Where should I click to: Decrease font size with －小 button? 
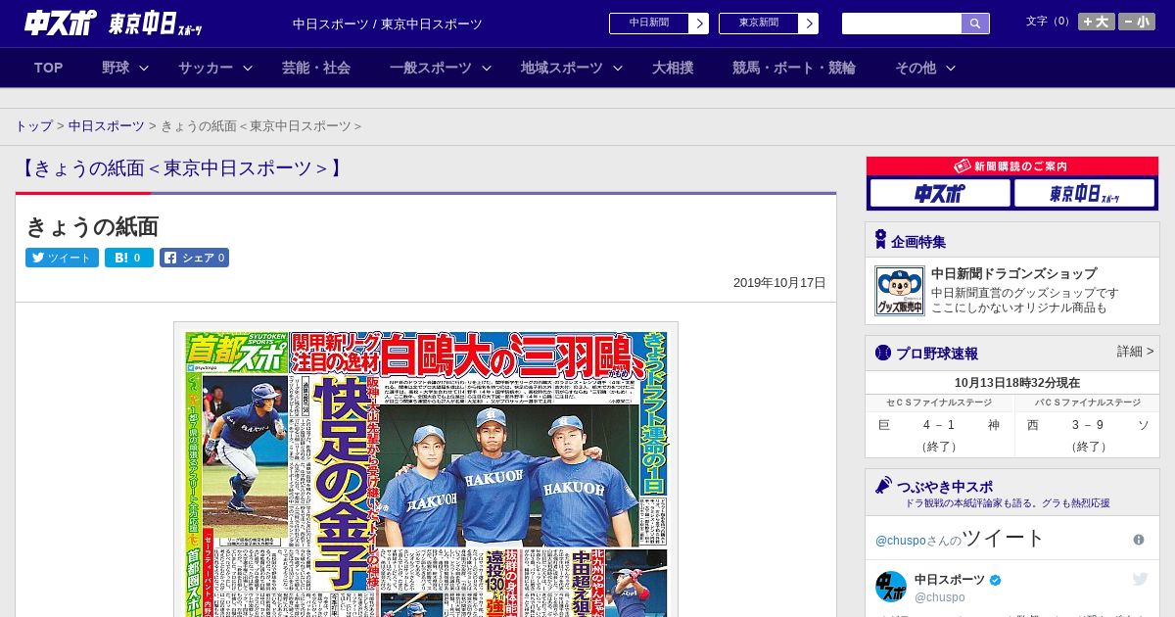tap(1137, 22)
